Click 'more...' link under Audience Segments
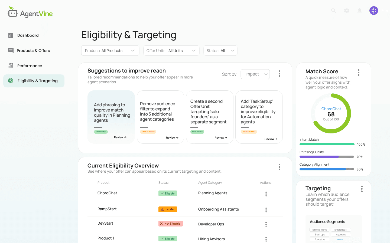Image resolution: width=390 pixels, height=243 pixels. pos(341,239)
